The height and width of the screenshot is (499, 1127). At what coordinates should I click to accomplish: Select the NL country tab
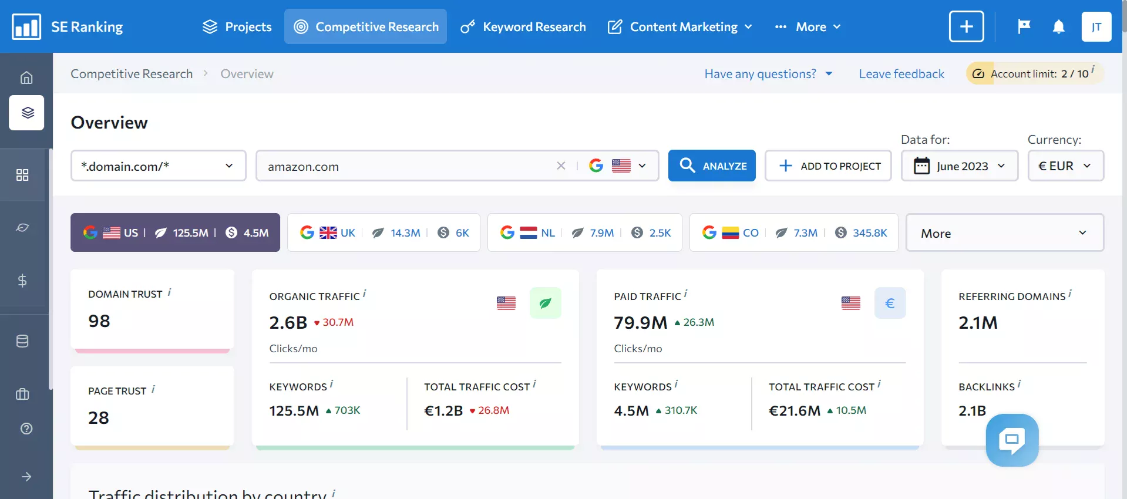tap(584, 232)
